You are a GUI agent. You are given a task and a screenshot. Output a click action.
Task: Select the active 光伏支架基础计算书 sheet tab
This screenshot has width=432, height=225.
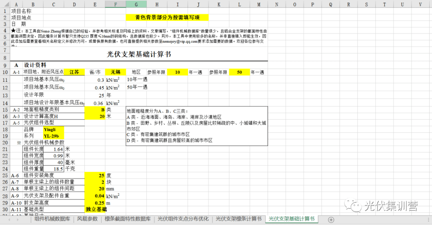click(292, 219)
